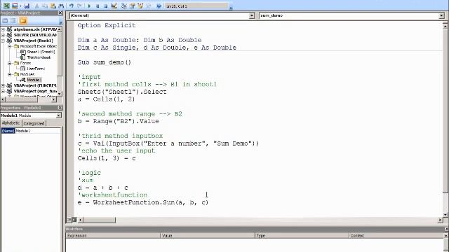Open the (General) object dropdown
The width and height of the screenshot is (449, 252).
coord(251,15)
